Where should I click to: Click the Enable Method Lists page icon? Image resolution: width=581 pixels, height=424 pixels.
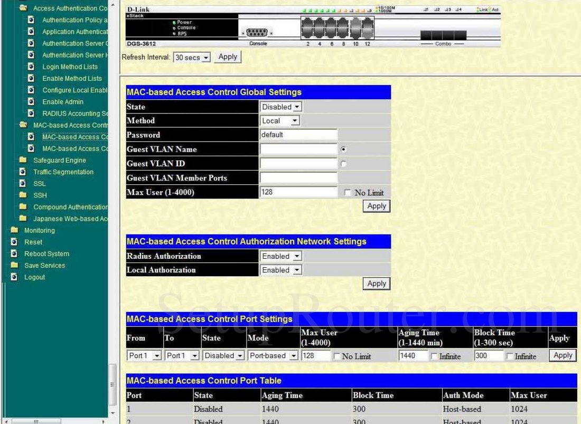[31, 78]
